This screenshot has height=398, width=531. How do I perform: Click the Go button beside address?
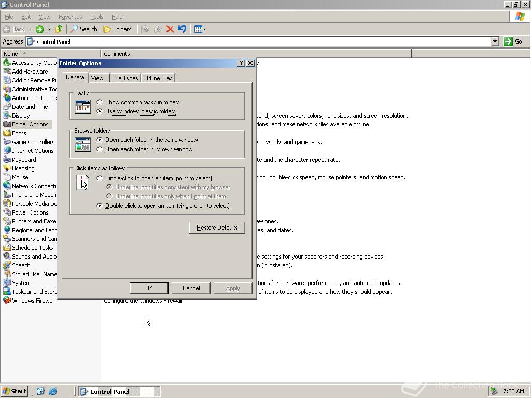coord(513,41)
